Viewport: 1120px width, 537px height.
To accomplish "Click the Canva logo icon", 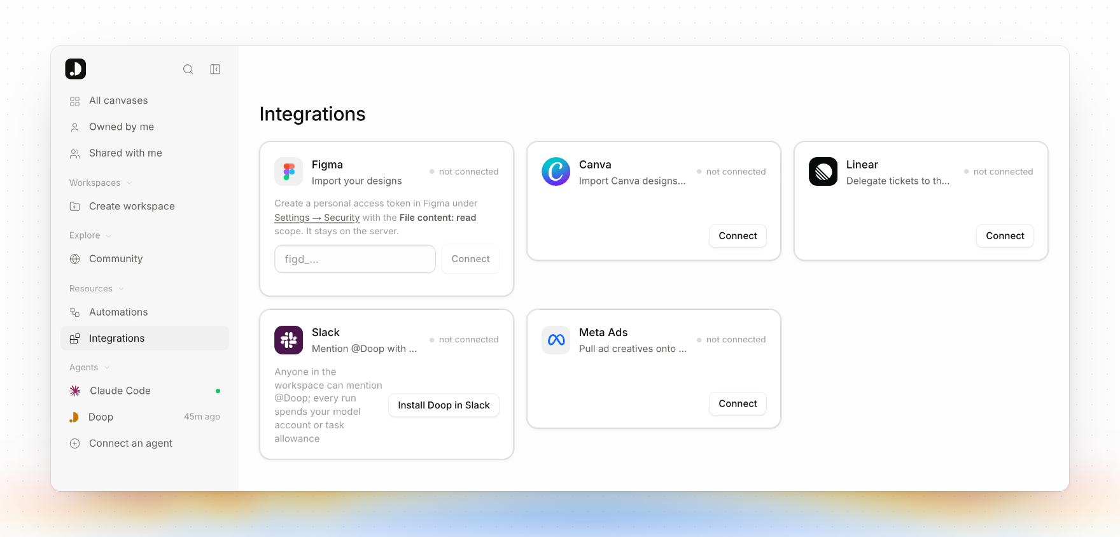I will [x=556, y=172].
